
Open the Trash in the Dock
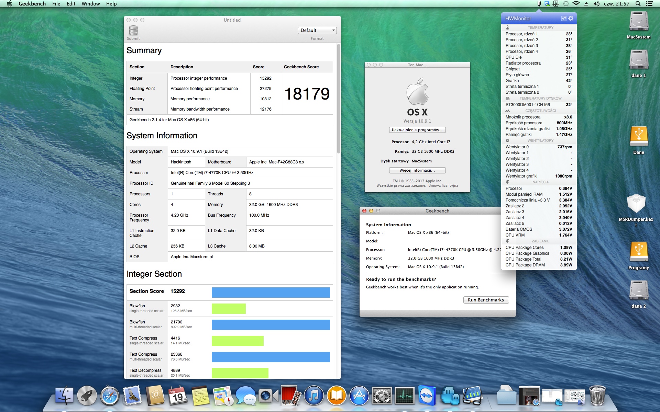(x=597, y=396)
